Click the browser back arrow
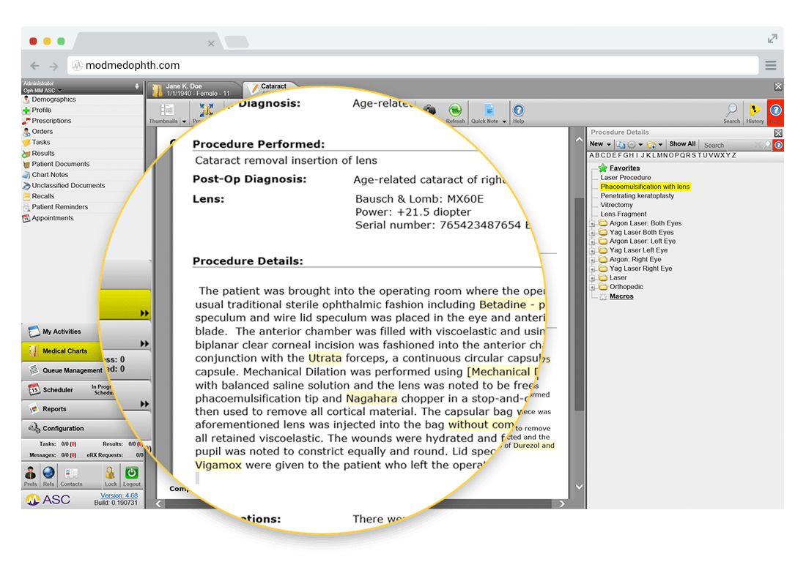The width and height of the screenshot is (806, 562). (35, 66)
